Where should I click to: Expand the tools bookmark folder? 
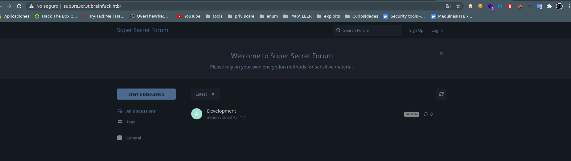click(x=214, y=16)
